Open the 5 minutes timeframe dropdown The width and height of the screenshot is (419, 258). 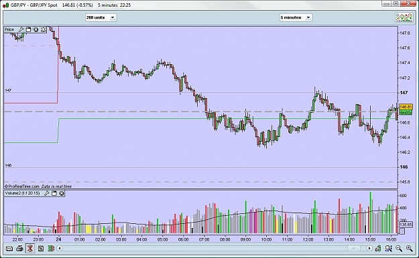pyautogui.click(x=296, y=17)
